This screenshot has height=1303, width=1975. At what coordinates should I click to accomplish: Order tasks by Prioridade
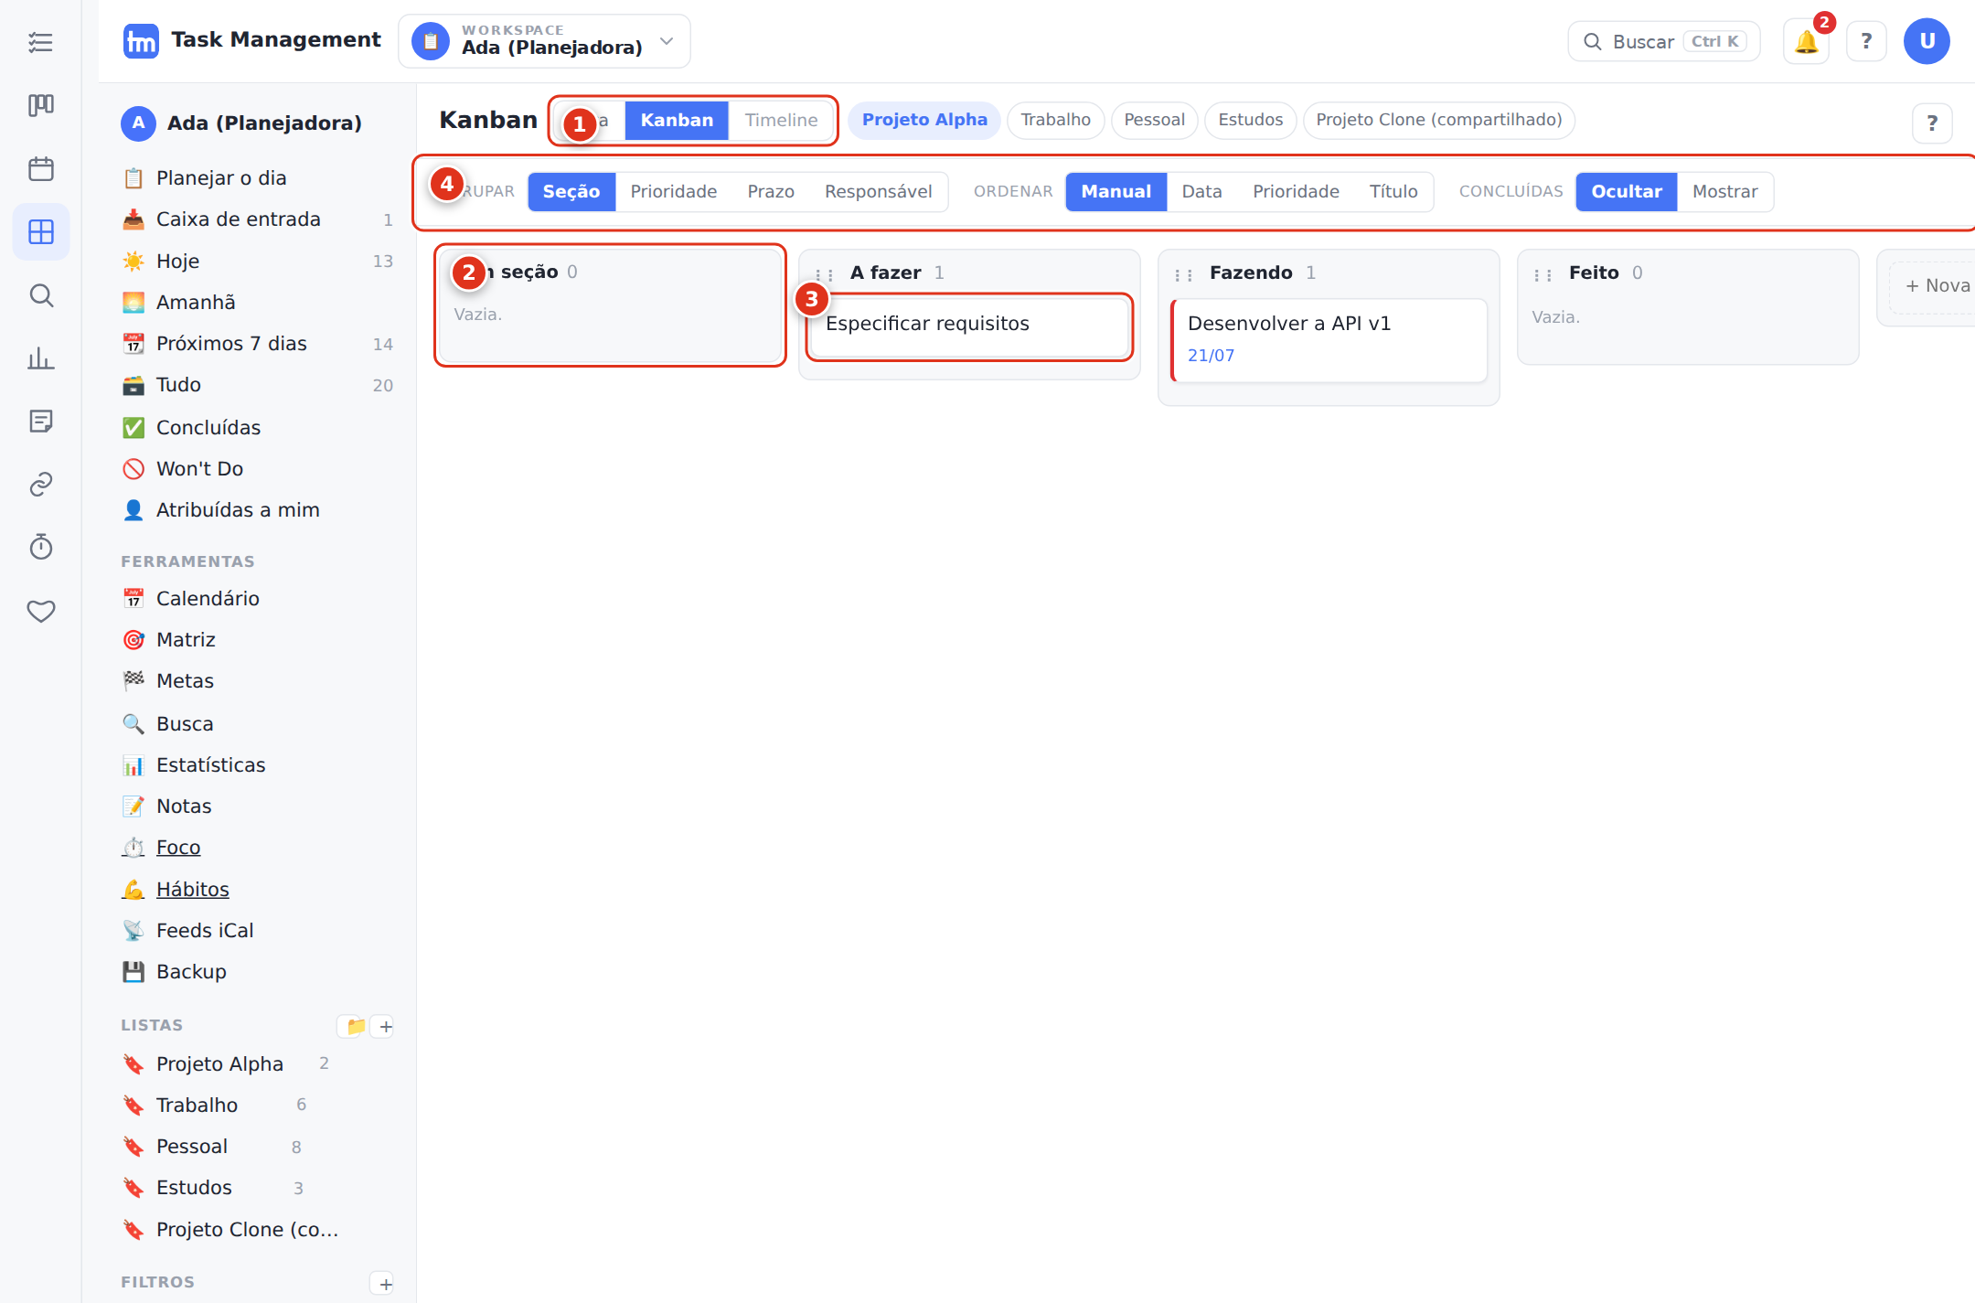coord(1296,192)
